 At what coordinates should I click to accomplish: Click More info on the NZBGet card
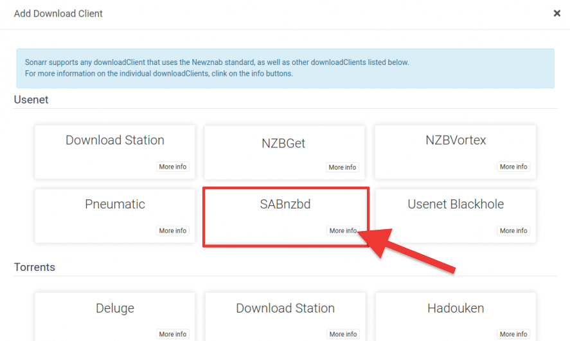(343, 167)
